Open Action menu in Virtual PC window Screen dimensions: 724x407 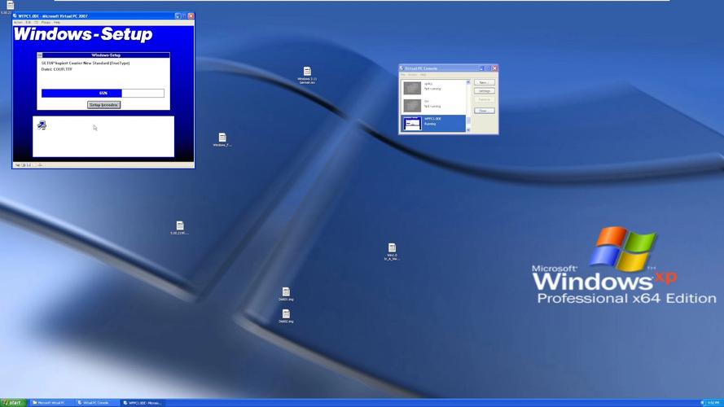click(x=18, y=22)
